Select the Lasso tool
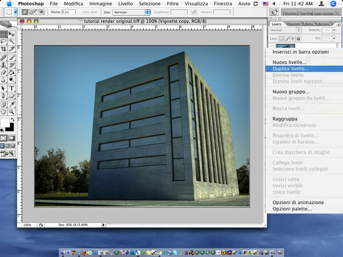 pos(4,42)
